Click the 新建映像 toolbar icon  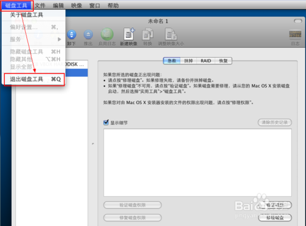tap(129, 34)
